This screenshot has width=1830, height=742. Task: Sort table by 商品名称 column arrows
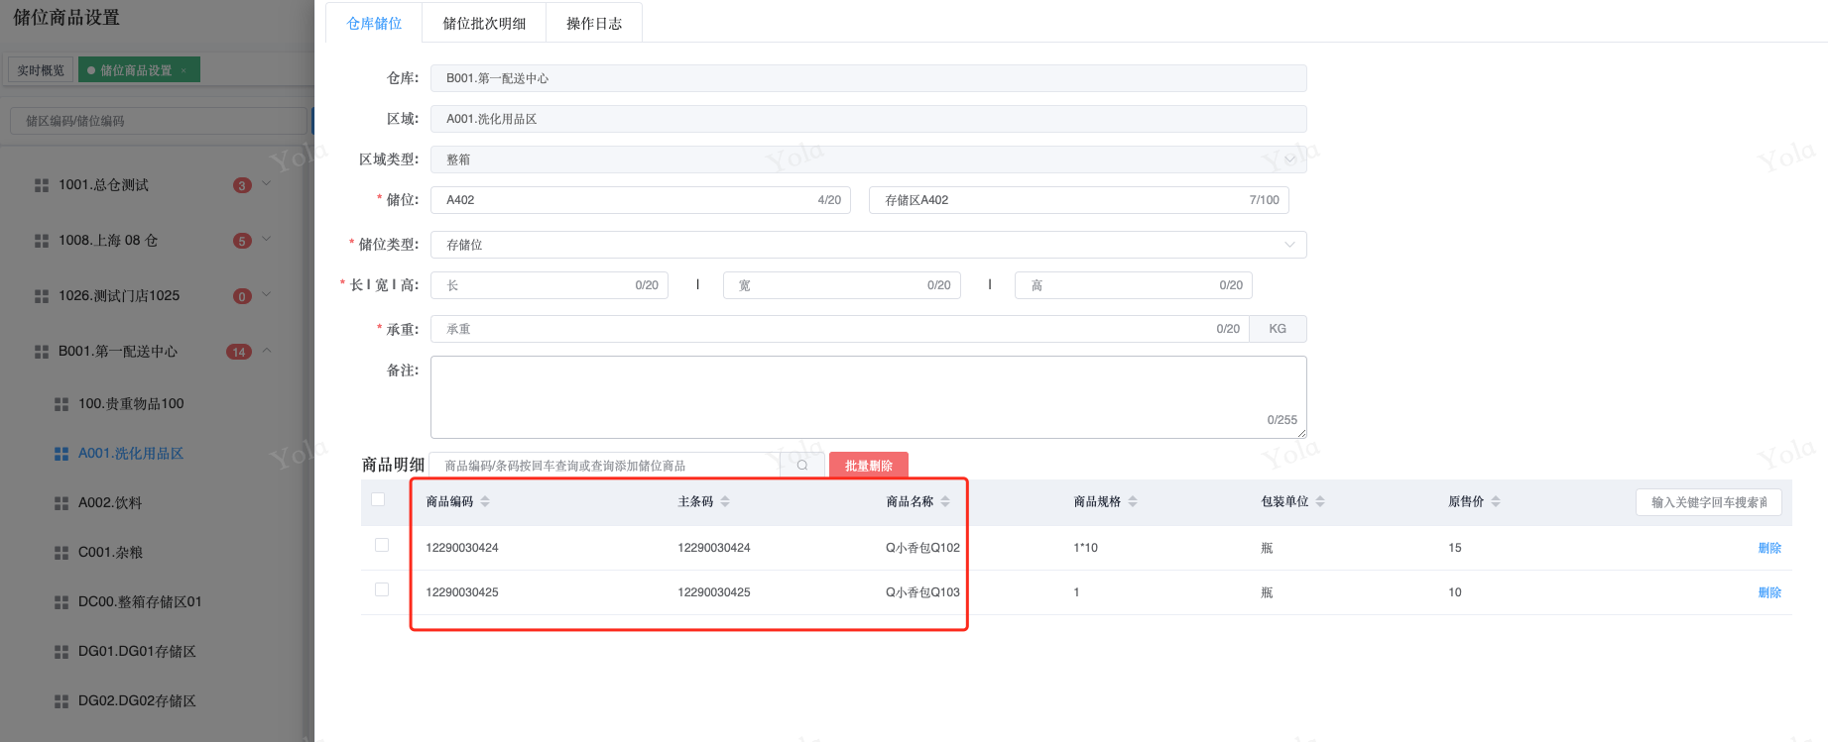click(945, 501)
